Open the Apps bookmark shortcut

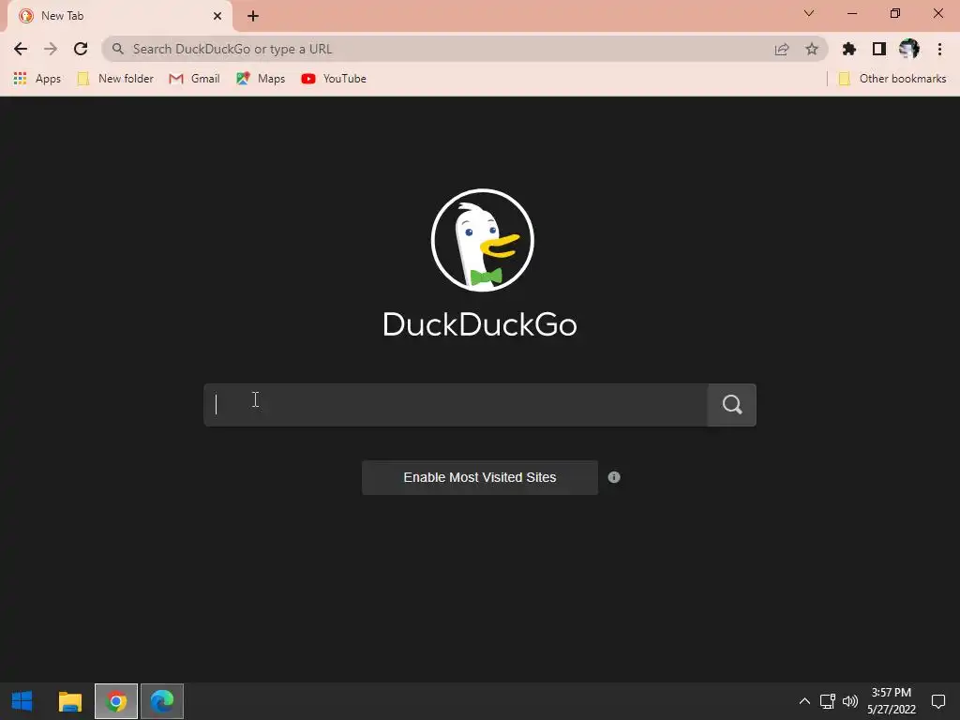tap(37, 79)
